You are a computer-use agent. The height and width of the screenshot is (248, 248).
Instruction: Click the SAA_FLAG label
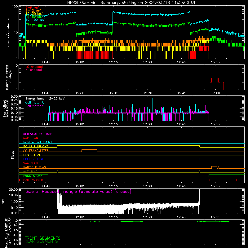(30, 163)
